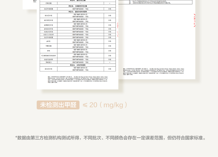Screen dimensions: 218x157
Task: Click the 未检测出甲醛 badge
Action: pos(58,105)
